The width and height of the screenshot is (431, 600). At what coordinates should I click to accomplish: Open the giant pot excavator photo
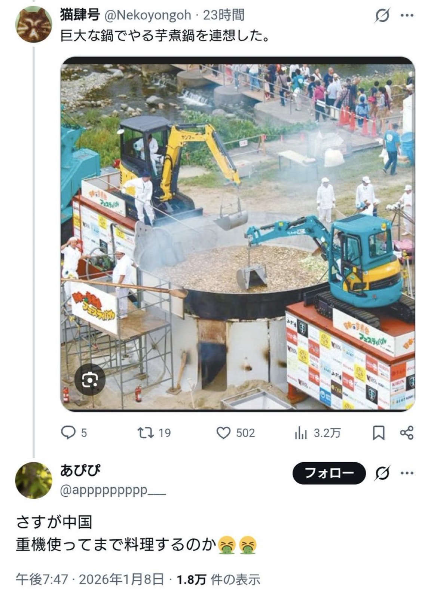[238, 234]
